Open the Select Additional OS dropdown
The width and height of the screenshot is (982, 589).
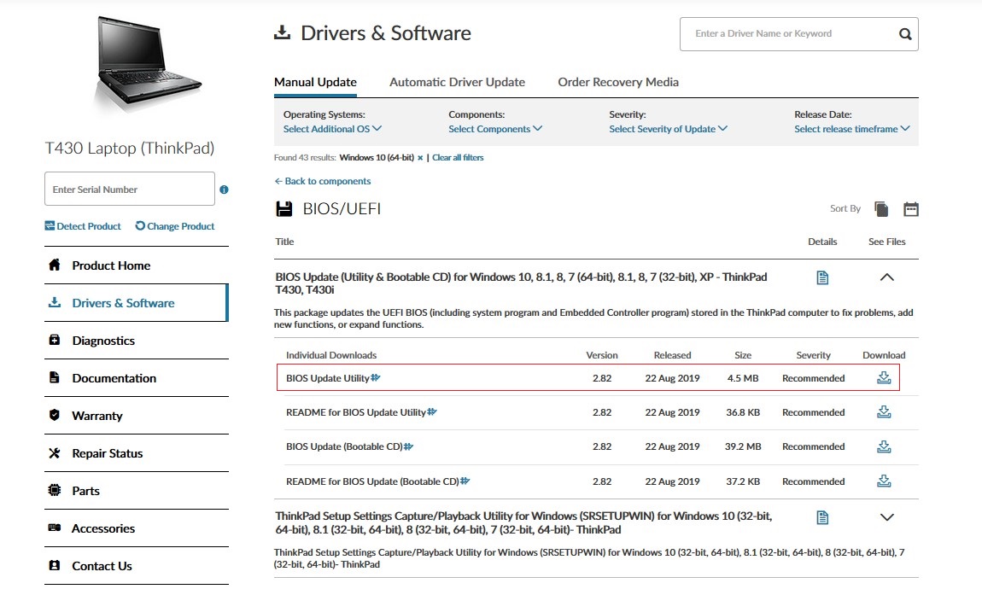[x=332, y=129]
